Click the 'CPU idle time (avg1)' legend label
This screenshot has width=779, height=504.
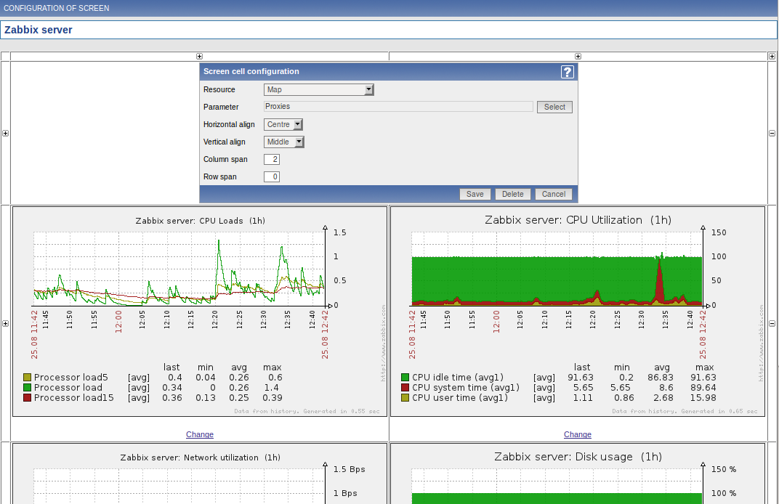pyautogui.click(x=458, y=378)
